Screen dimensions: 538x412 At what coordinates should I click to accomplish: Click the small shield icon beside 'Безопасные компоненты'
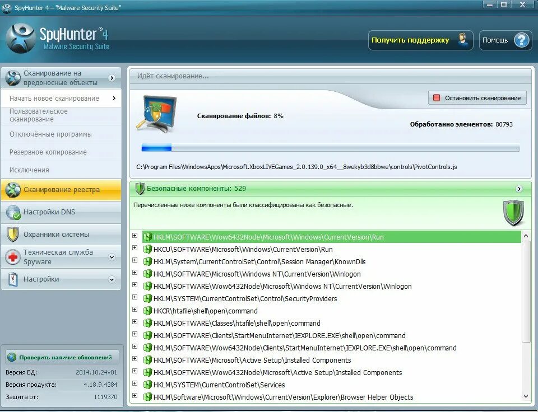pos(140,189)
